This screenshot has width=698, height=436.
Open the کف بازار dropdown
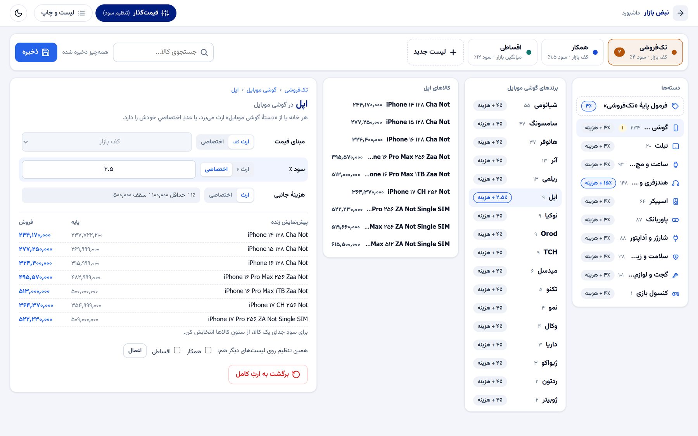click(x=107, y=142)
